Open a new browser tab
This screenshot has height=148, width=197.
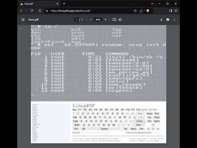tap(64, 4)
